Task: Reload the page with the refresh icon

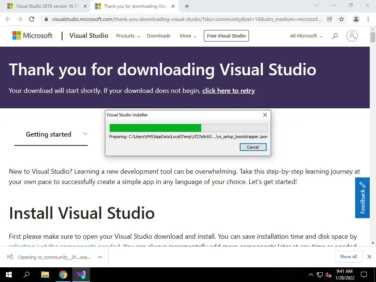Action: [32, 19]
